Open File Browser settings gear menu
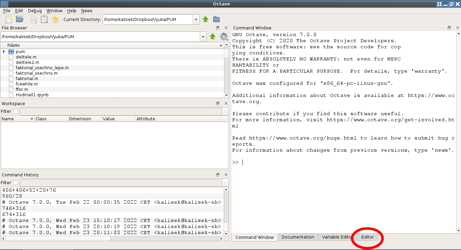Image resolution: width=461 pixels, height=250 pixels. pyautogui.click(x=223, y=36)
